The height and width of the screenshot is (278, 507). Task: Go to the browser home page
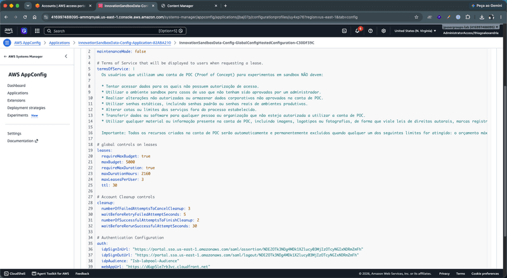pos(34,17)
